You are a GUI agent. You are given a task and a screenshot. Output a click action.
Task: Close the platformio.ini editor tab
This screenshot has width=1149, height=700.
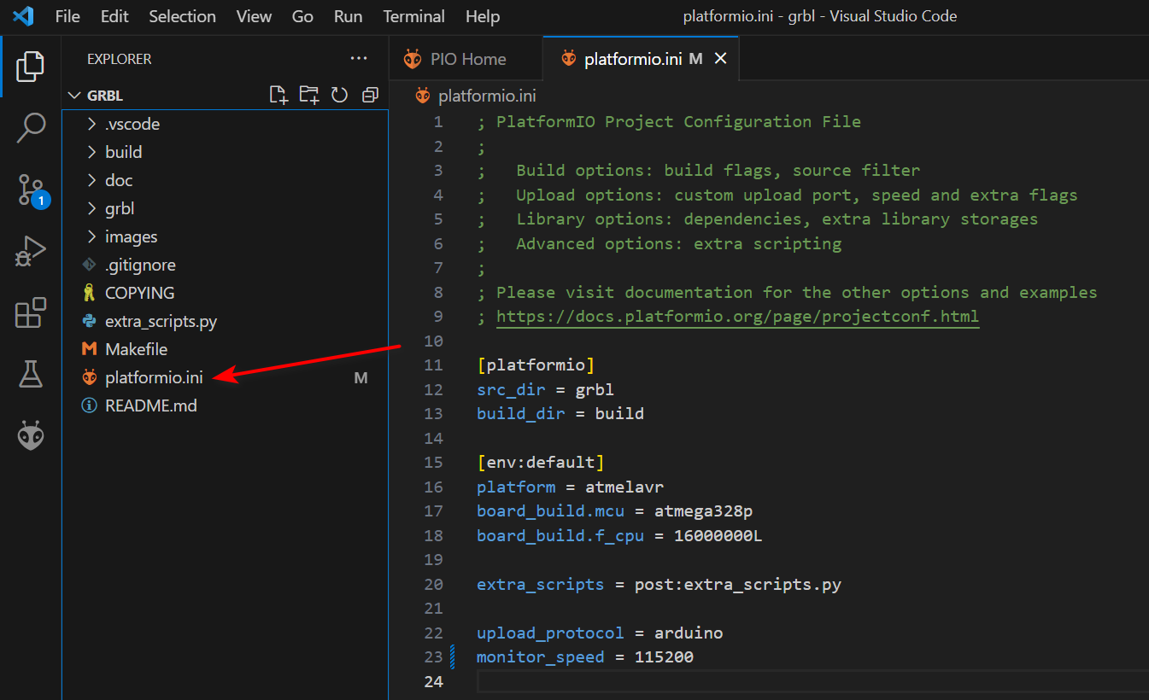point(720,59)
